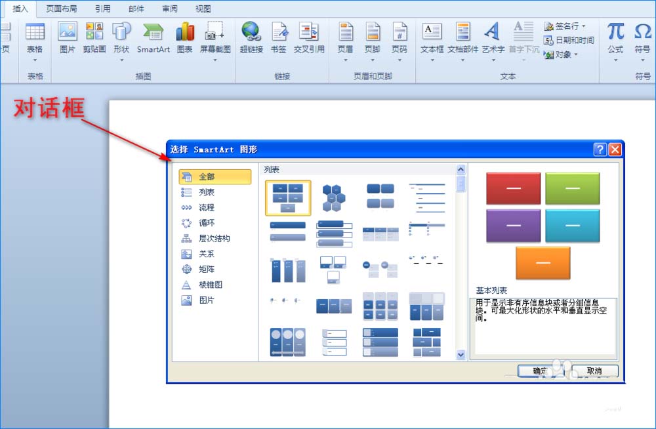Screen dimensions: 656x429
Task: Choose the 矩阵 matrix category
Action: 215,270
